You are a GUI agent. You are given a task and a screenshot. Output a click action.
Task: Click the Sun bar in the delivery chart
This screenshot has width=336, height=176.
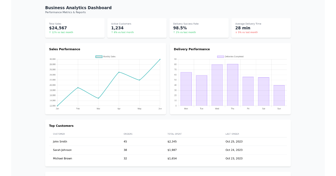click(279, 95)
